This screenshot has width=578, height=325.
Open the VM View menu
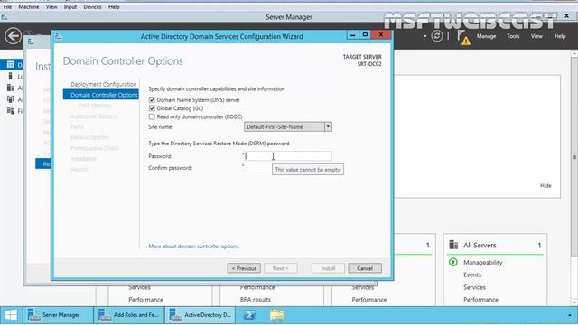[51, 6]
